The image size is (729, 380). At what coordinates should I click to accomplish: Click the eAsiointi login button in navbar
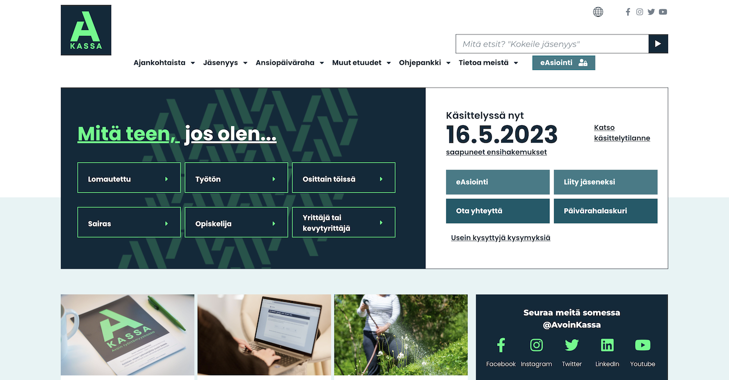[563, 63]
